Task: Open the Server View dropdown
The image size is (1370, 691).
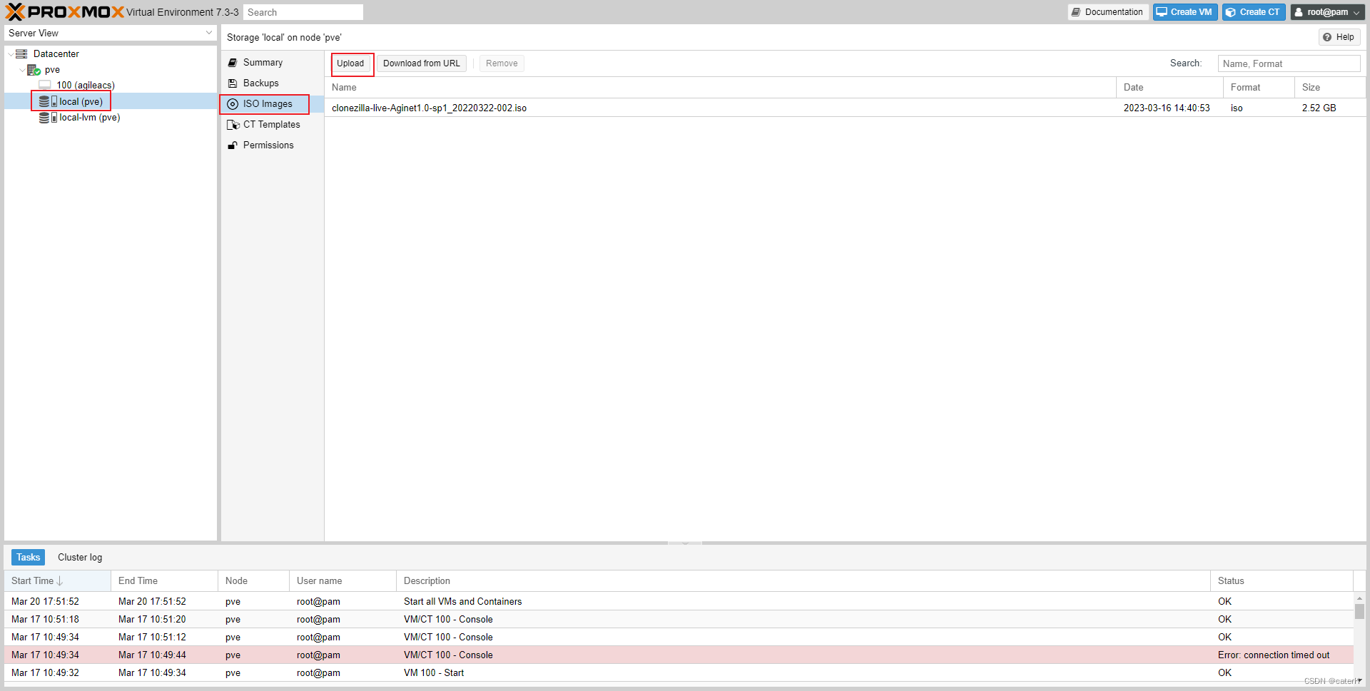Action: [209, 33]
